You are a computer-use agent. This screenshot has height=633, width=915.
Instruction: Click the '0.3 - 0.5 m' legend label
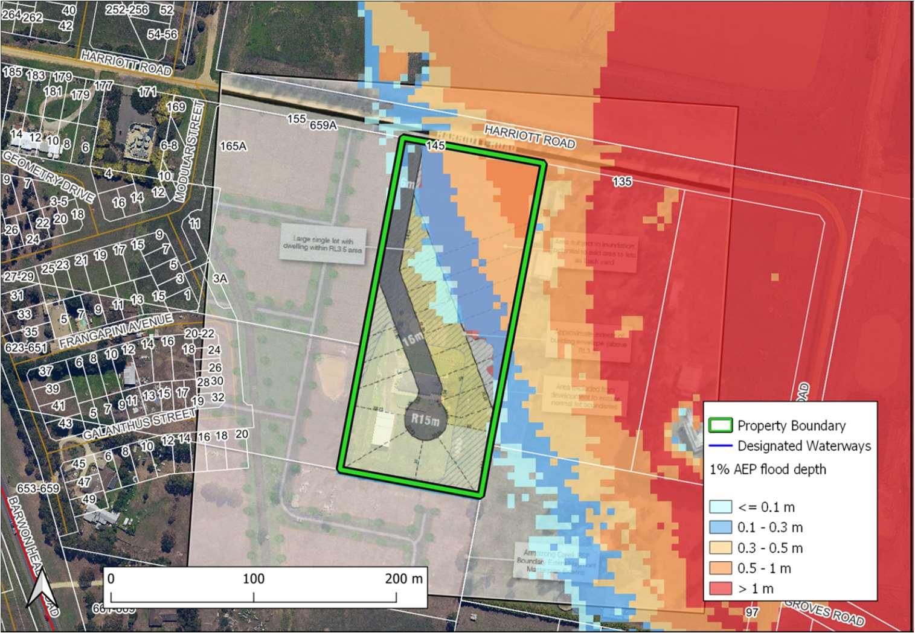pos(771,549)
